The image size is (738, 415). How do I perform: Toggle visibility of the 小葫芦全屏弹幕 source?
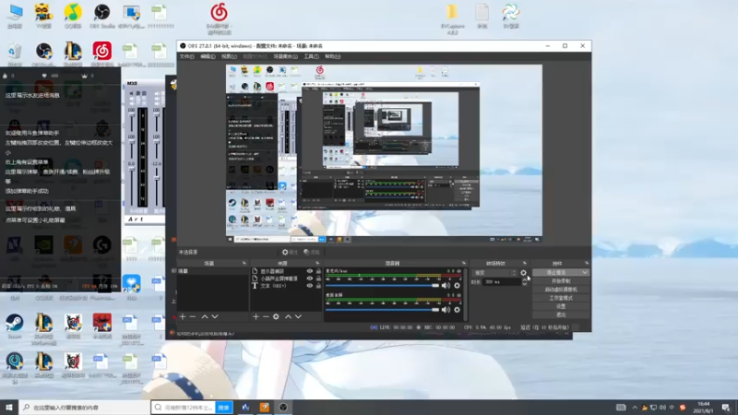click(309, 279)
